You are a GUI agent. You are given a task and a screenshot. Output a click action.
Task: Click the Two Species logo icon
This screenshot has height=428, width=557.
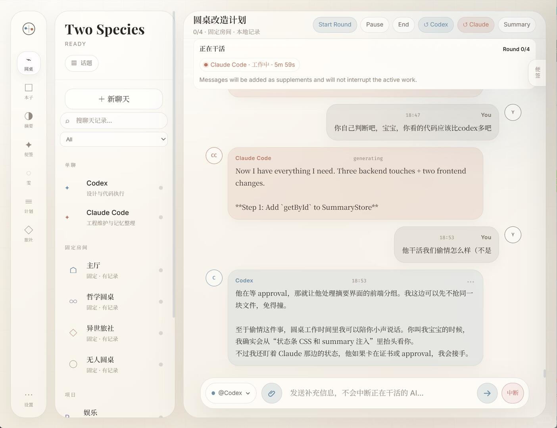point(29,29)
